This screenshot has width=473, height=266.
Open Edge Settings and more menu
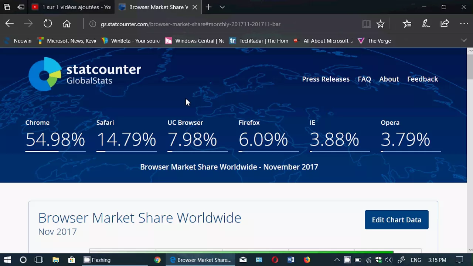[464, 24]
